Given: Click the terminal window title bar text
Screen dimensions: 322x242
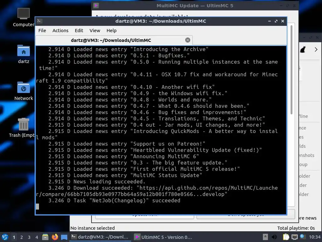Looking at the screenshot, I should (x=161, y=21).
